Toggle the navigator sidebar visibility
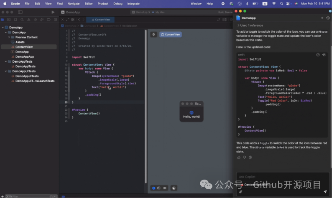Screen dimensions: 332x198 (x=20, y=12)
